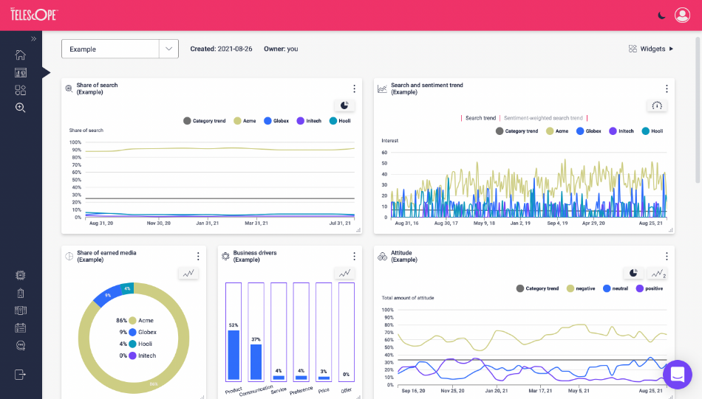Toggle positive in Attitude legend
Image resolution: width=702 pixels, height=399 pixels.
coord(650,288)
